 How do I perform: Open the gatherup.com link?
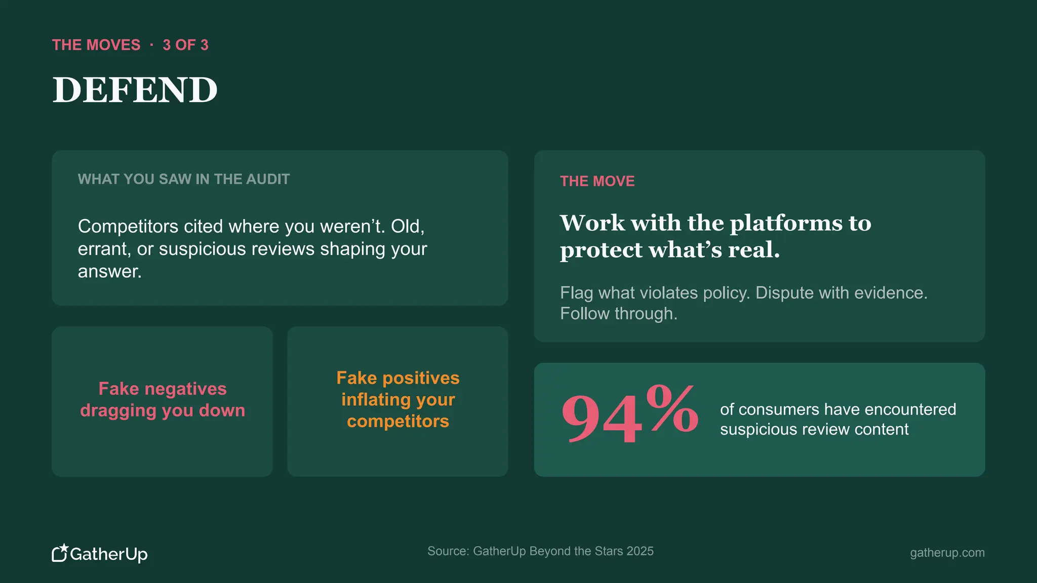pos(947,553)
